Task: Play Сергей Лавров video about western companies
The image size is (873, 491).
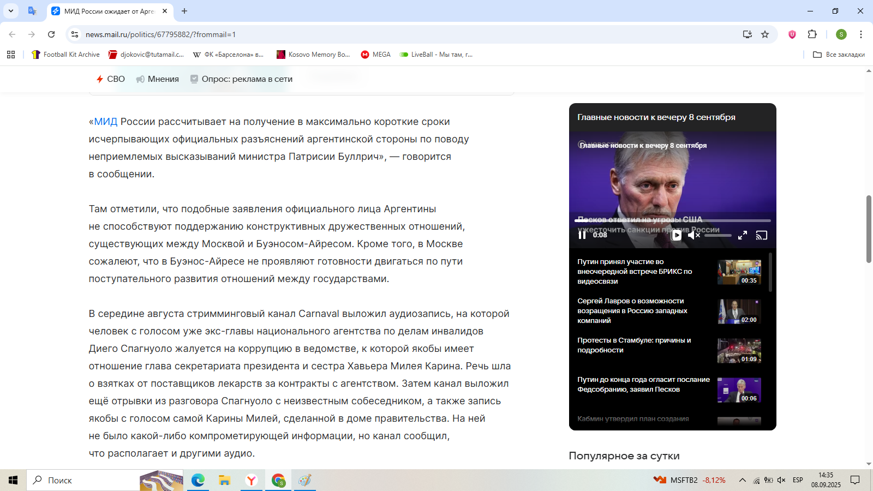Action: (x=632, y=311)
